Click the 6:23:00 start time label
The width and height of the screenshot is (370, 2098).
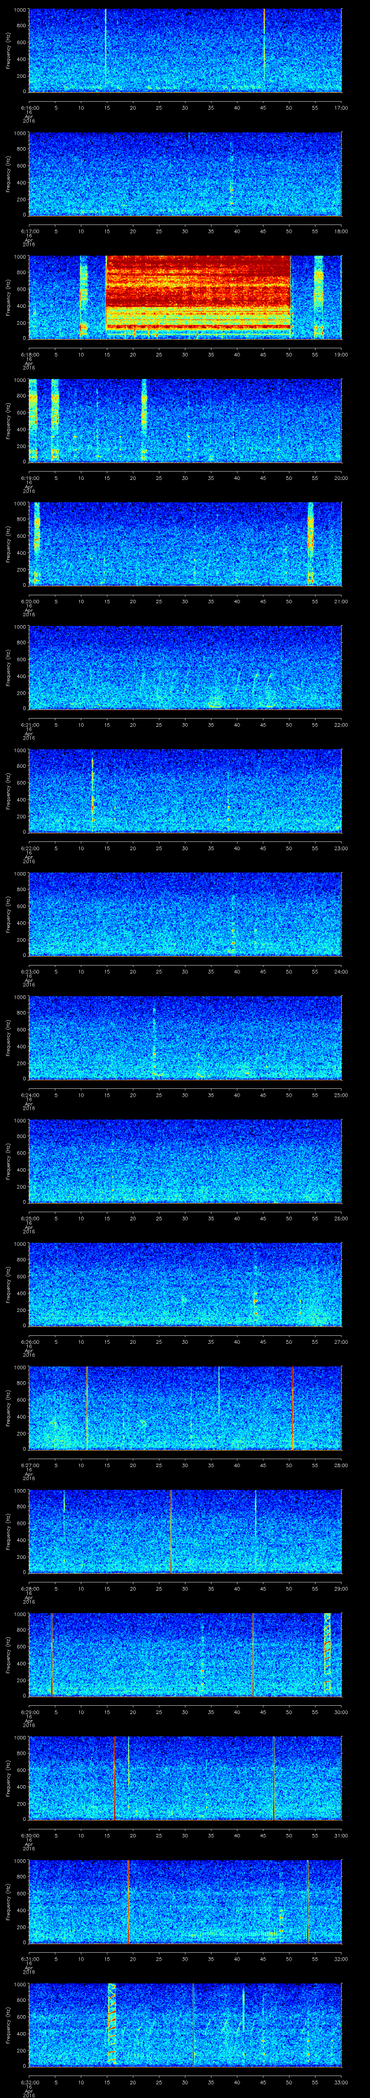29,972
